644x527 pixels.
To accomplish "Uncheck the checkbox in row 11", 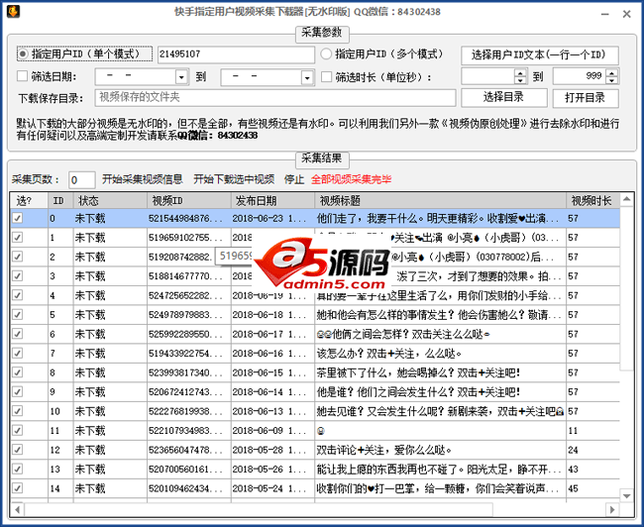I will 17,431.
